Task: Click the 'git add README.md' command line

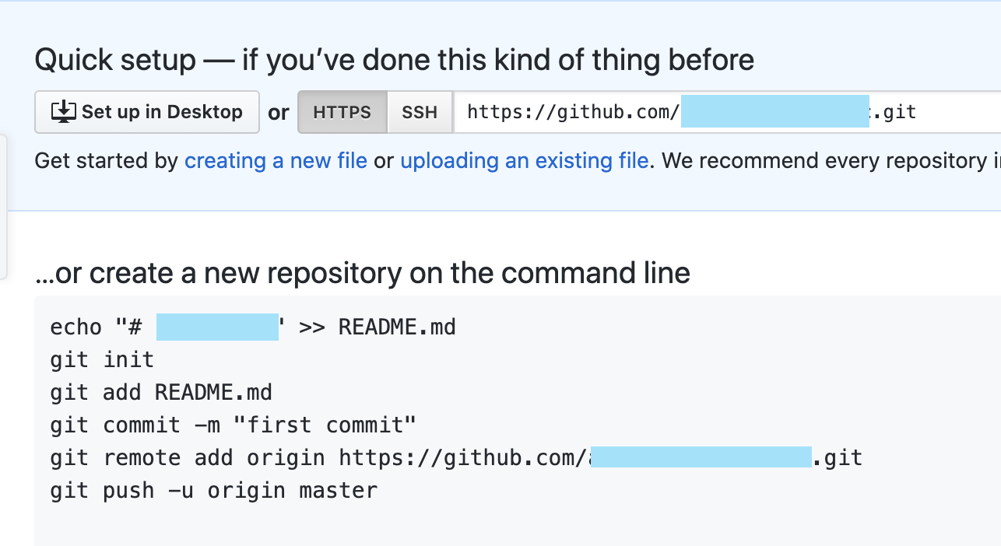Action: point(161,392)
